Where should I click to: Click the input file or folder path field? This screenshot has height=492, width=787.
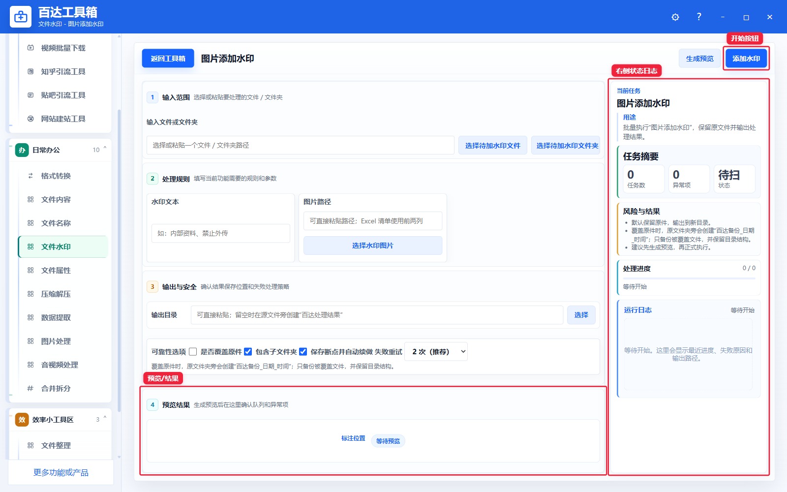(x=301, y=145)
